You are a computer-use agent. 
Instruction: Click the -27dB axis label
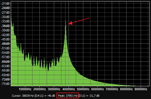pyautogui.click(x=5, y=13)
